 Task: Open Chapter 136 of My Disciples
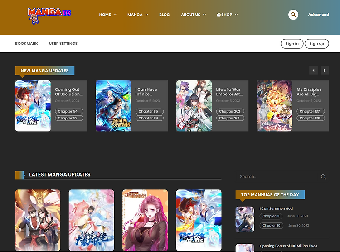pyautogui.click(x=311, y=118)
